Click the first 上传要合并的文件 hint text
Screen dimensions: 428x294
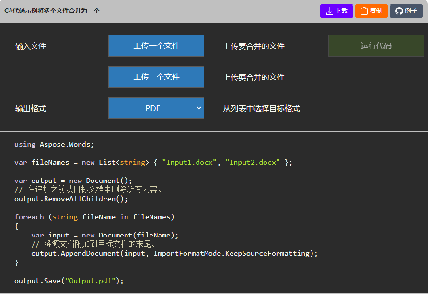(x=254, y=46)
